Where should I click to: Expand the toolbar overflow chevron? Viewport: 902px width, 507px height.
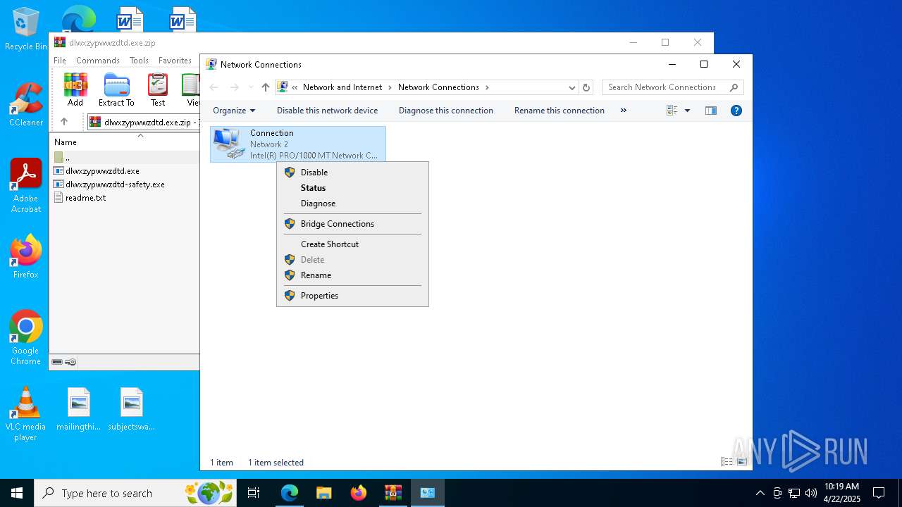pyautogui.click(x=624, y=111)
